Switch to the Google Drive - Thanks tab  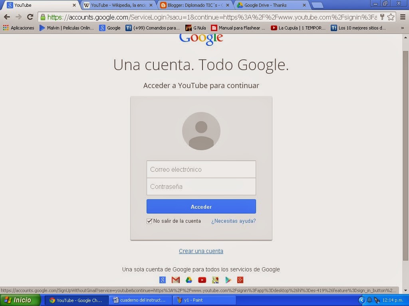[x=271, y=5]
